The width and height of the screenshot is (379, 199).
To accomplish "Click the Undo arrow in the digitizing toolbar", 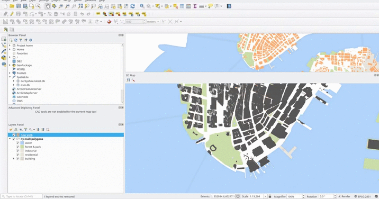I will pos(82,14).
